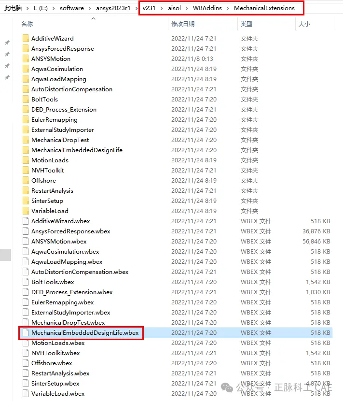Viewport: 343px width, 401px height.
Task: Select Offshore.wbex file name
Action: click(52, 363)
